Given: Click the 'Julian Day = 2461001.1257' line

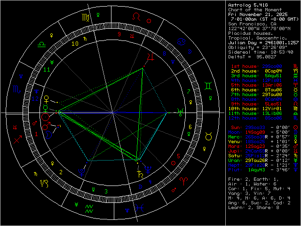Looking at the screenshot, I should click(263, 43).
